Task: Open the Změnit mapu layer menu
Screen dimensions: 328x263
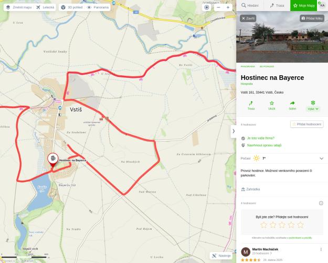Action: point(19,7)
